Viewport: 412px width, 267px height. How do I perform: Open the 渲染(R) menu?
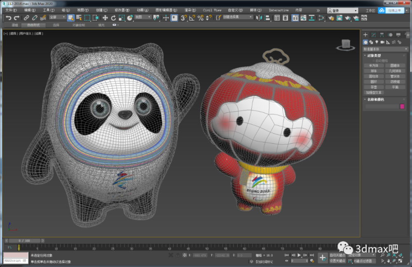coord(190,10)
